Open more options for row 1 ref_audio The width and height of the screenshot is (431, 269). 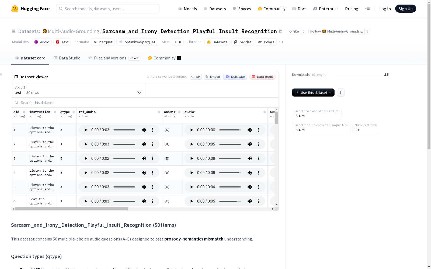pos(152,130)
